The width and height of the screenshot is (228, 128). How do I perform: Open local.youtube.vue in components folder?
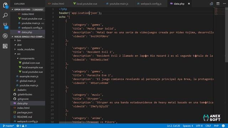pyautogui.click(x=32, y=72)
